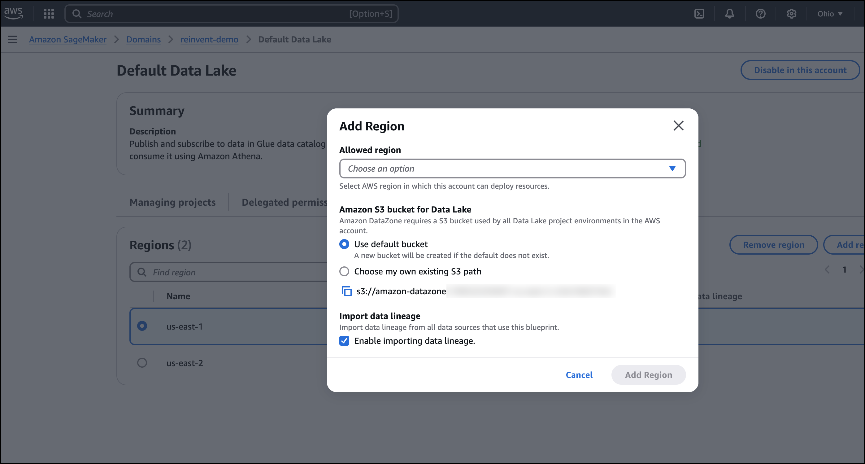865x464 pixels.
Task: Open the services grid menu icon
Action: pos(49,13)
